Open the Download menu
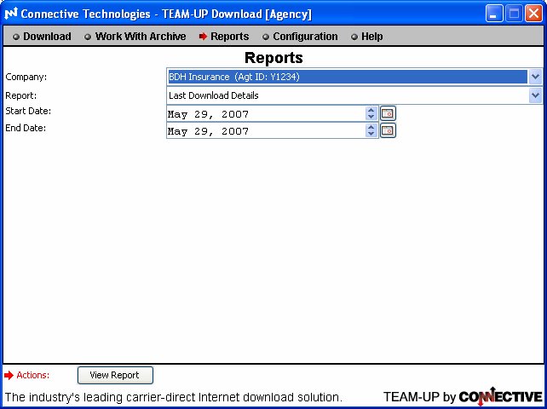This screenshot has height=409, width=547. click(47, 37)
